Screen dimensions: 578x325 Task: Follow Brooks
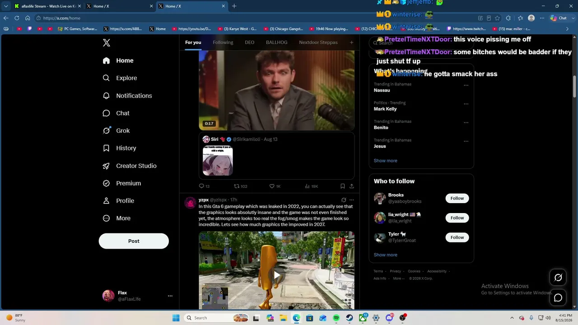point(457,198)
